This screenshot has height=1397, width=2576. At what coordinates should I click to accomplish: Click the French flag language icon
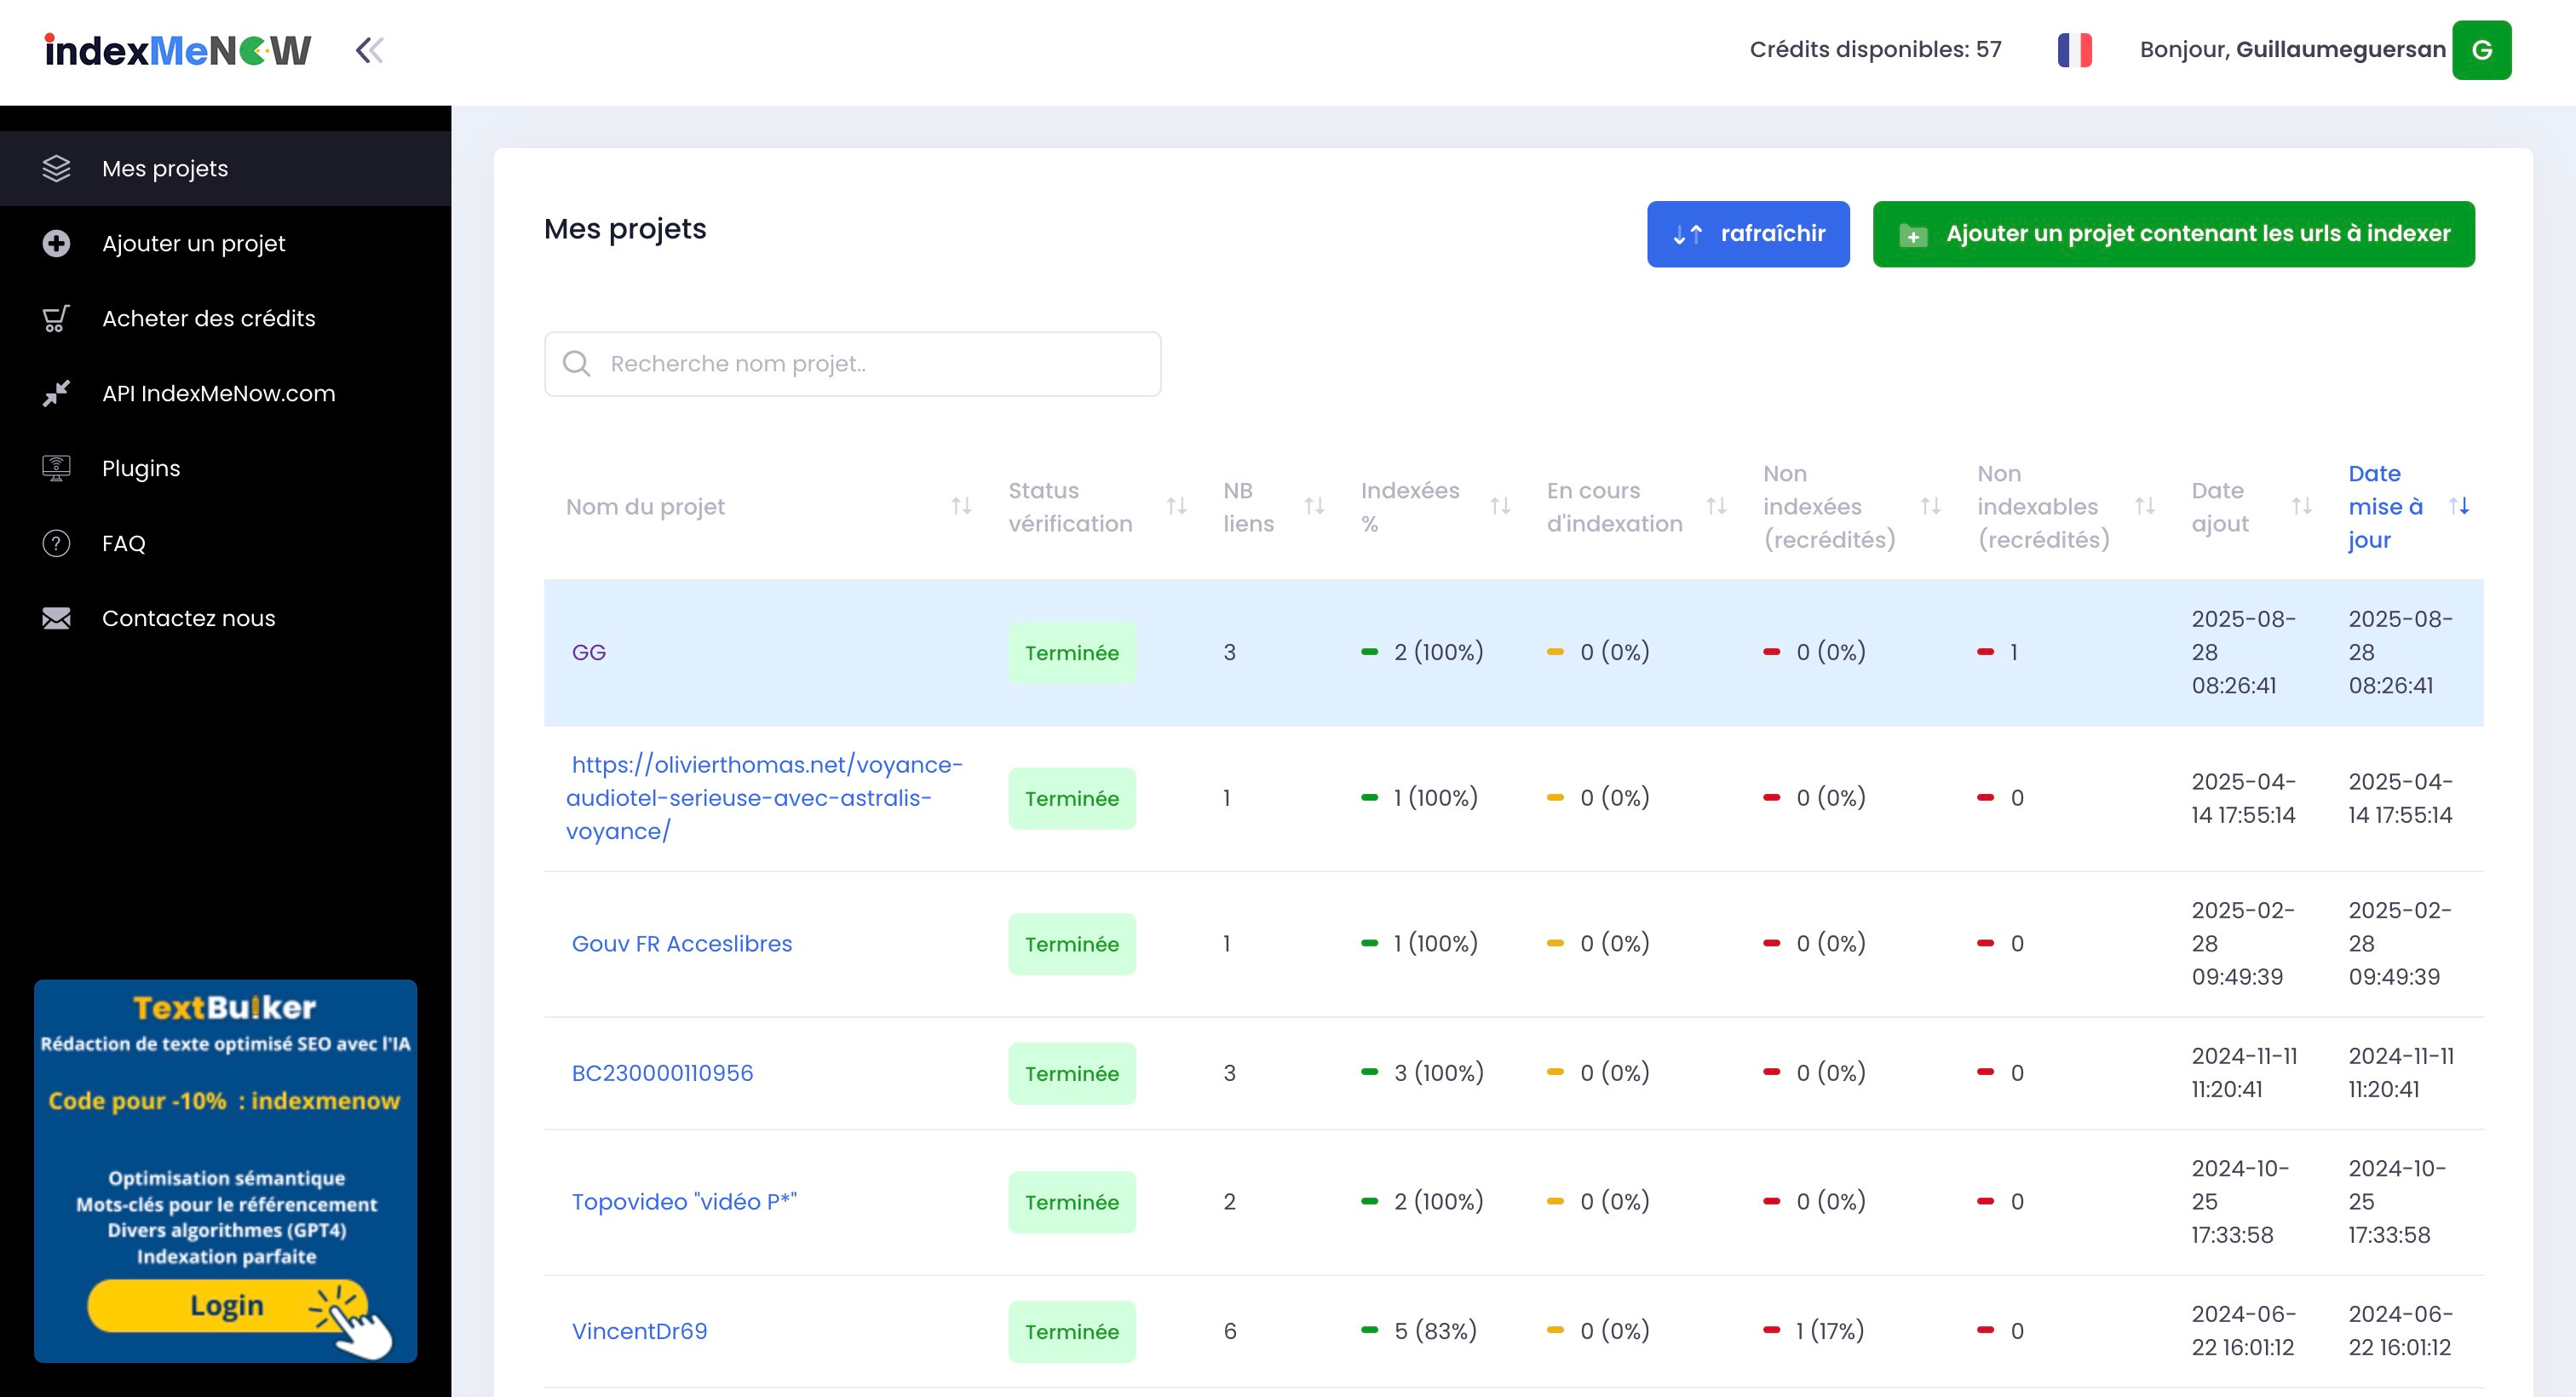click(x=2074, y=50)
